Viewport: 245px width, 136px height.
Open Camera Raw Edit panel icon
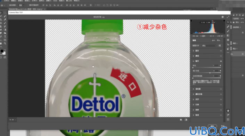coord(228,22)
